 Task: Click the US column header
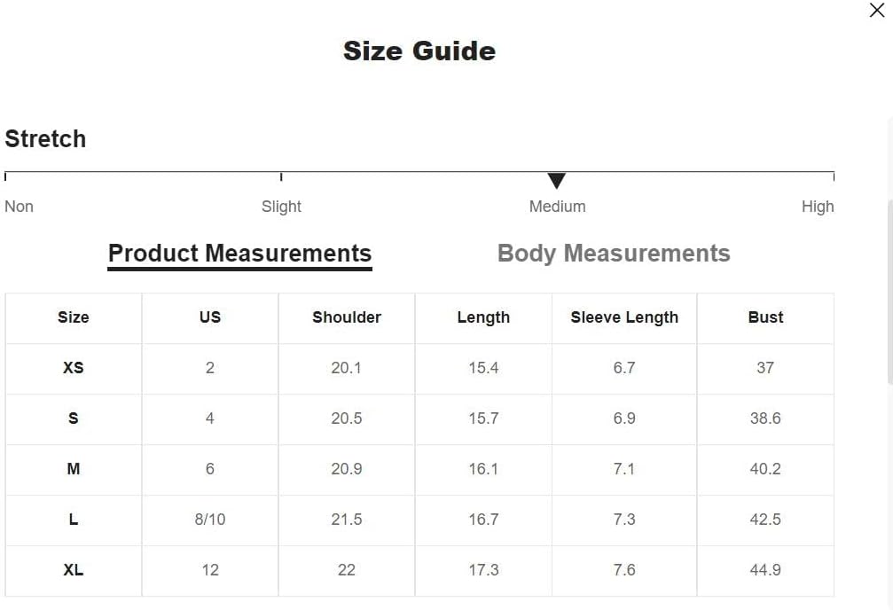pos(210,317)
